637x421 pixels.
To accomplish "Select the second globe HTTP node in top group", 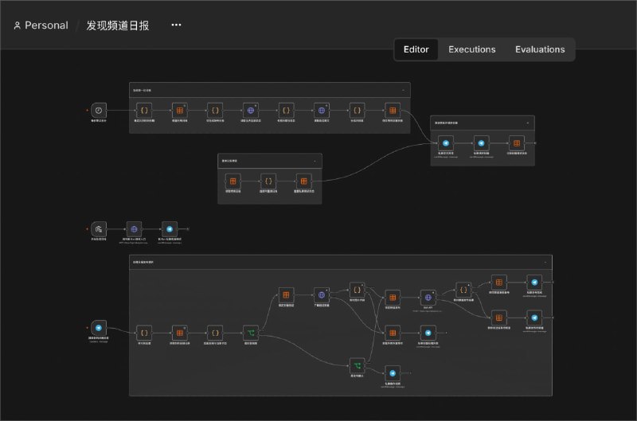I will pos(322,111).
